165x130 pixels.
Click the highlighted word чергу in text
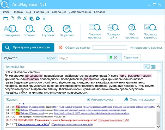(123, 76)
